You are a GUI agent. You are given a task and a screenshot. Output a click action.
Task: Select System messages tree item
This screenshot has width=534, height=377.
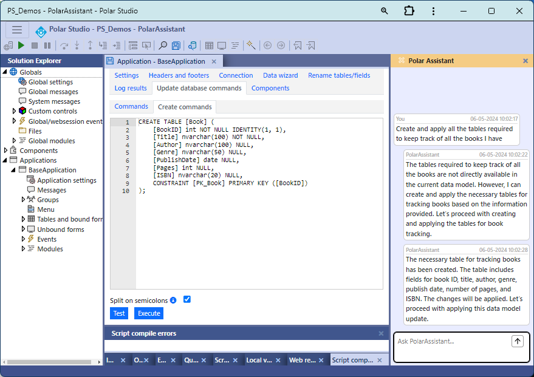coord(54,101)
